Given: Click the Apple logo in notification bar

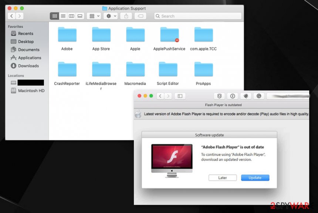Looking at the screenshot, I should 138,114.
